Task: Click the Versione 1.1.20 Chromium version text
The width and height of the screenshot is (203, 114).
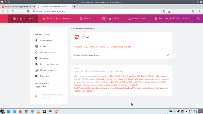Action: 103,47
